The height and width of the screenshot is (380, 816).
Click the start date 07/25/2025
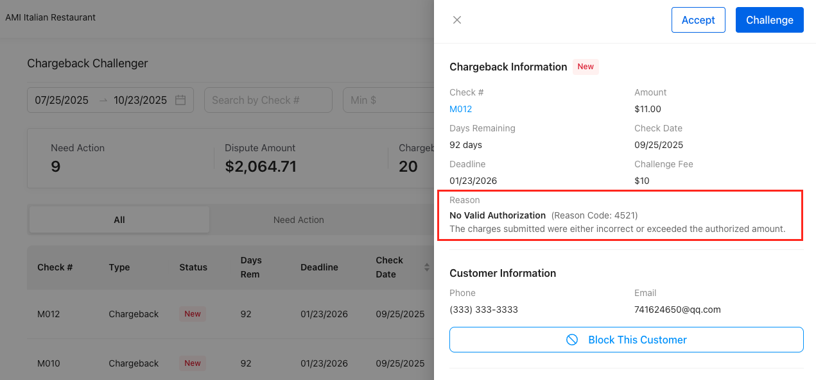pos(61,99)
